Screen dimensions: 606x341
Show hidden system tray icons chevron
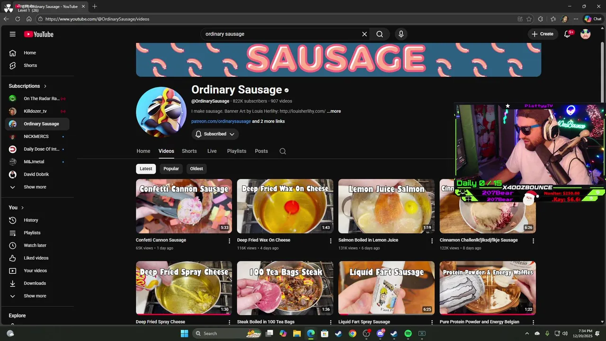(527, 333)
